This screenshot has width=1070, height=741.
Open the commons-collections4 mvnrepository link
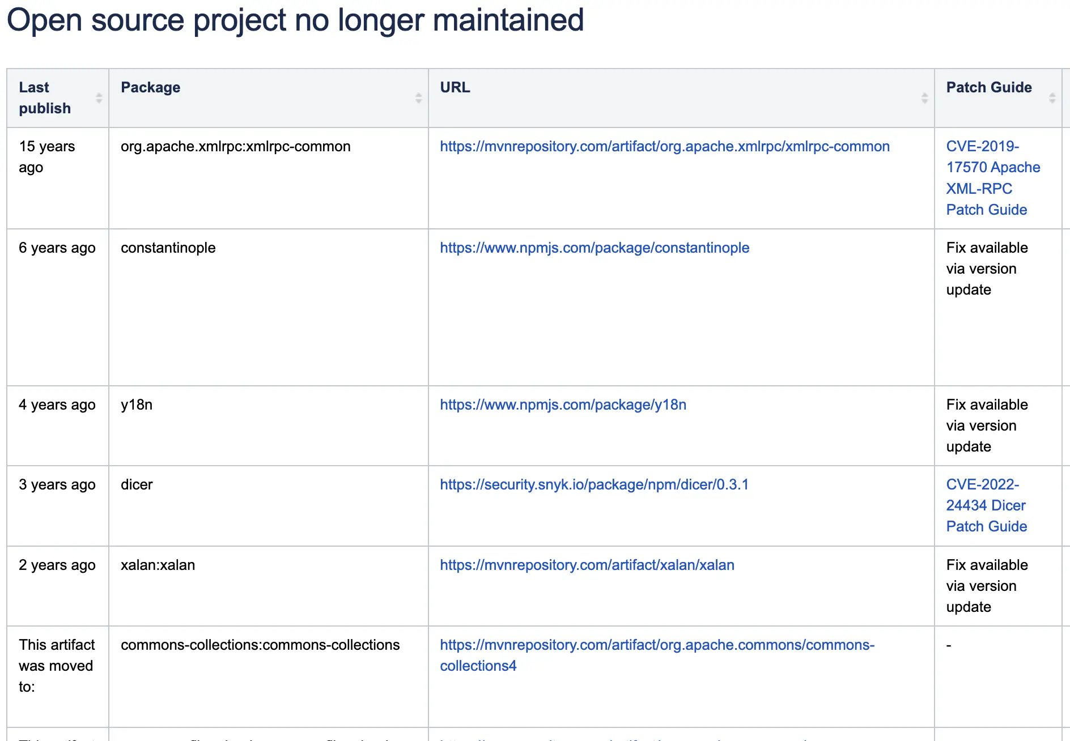(x=657, y=655)
